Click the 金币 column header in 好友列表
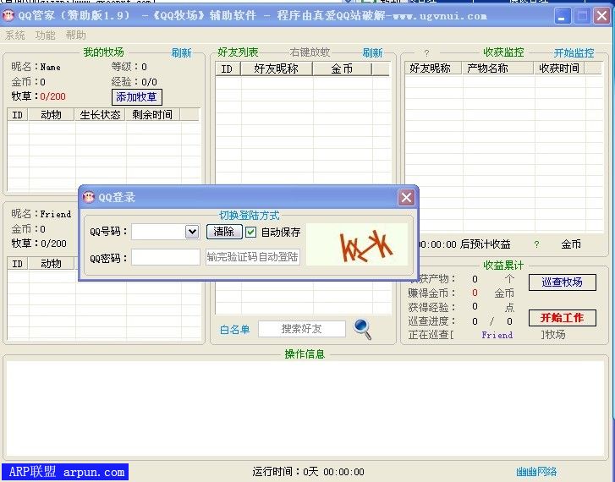The width and height of the screenshot is (615, 482). coord(342,68)
